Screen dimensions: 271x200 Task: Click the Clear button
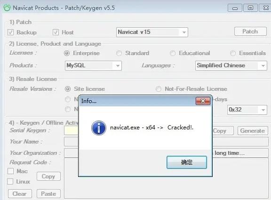[20, 193]
